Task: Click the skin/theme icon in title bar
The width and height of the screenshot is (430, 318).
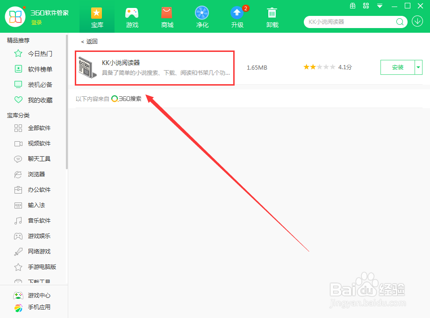Action: [x=366, y=6]
